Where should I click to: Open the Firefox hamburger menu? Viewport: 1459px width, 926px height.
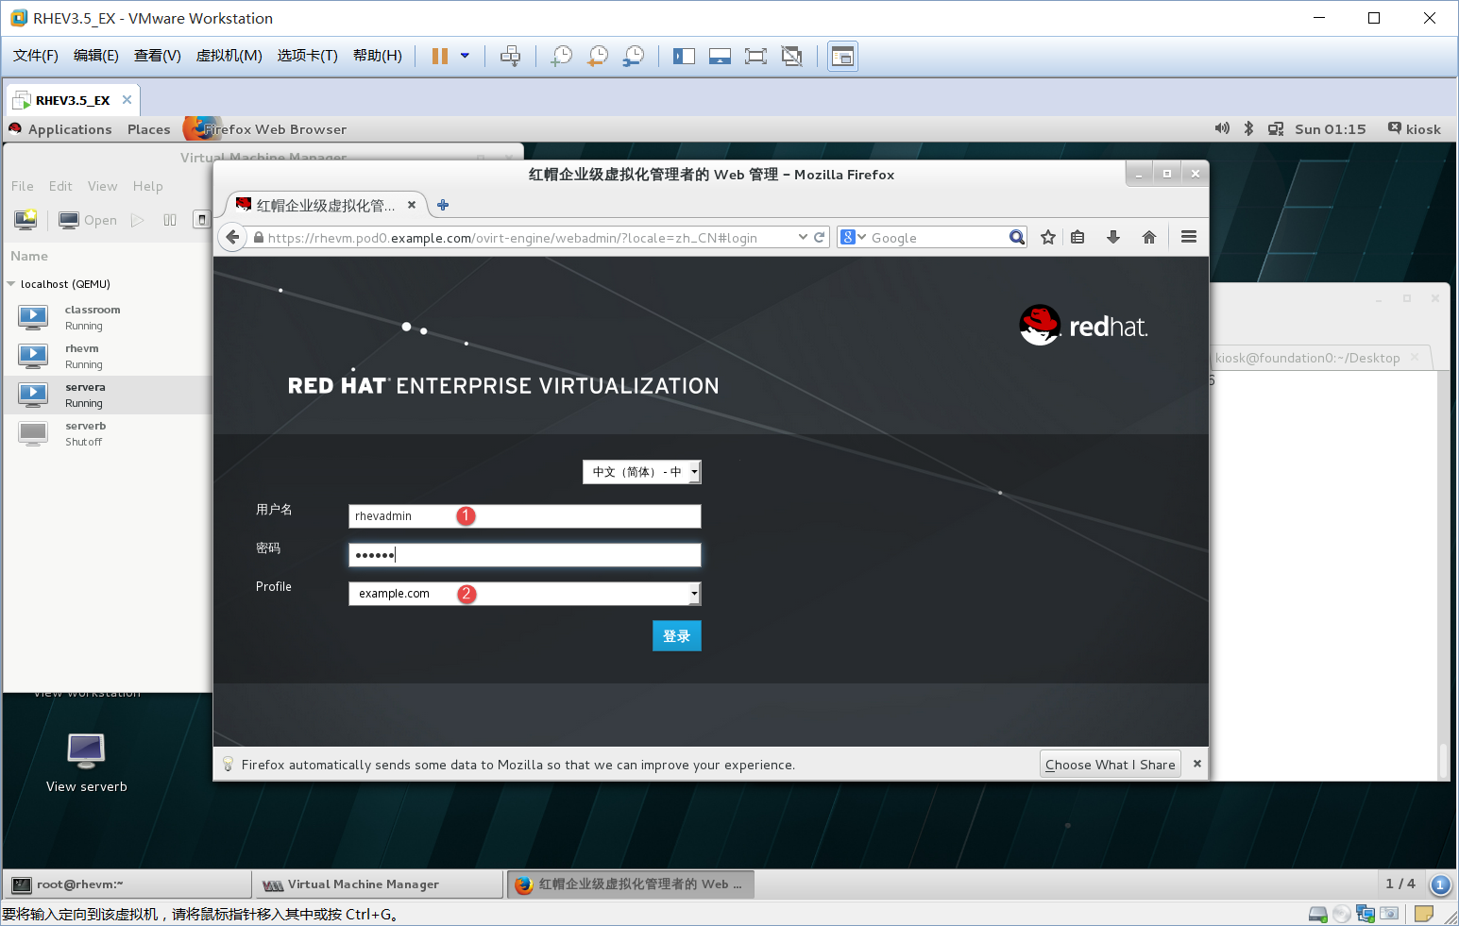tap(1189, 237)
